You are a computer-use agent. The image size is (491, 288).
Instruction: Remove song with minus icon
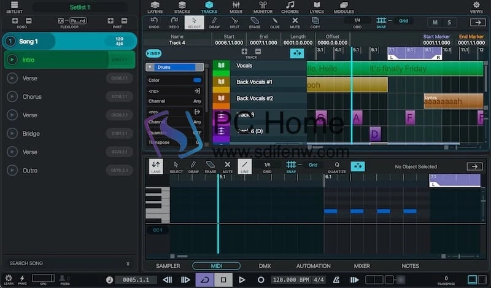tap(28, 21)
